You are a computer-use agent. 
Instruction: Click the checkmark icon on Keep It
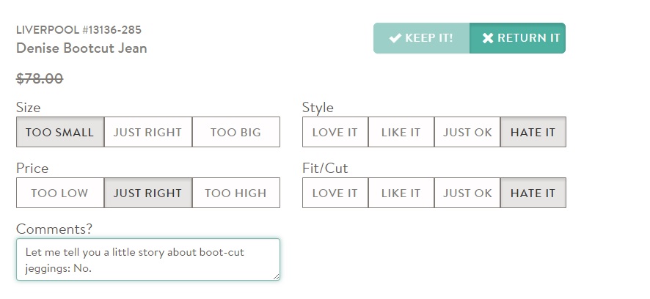click(395, 38)
